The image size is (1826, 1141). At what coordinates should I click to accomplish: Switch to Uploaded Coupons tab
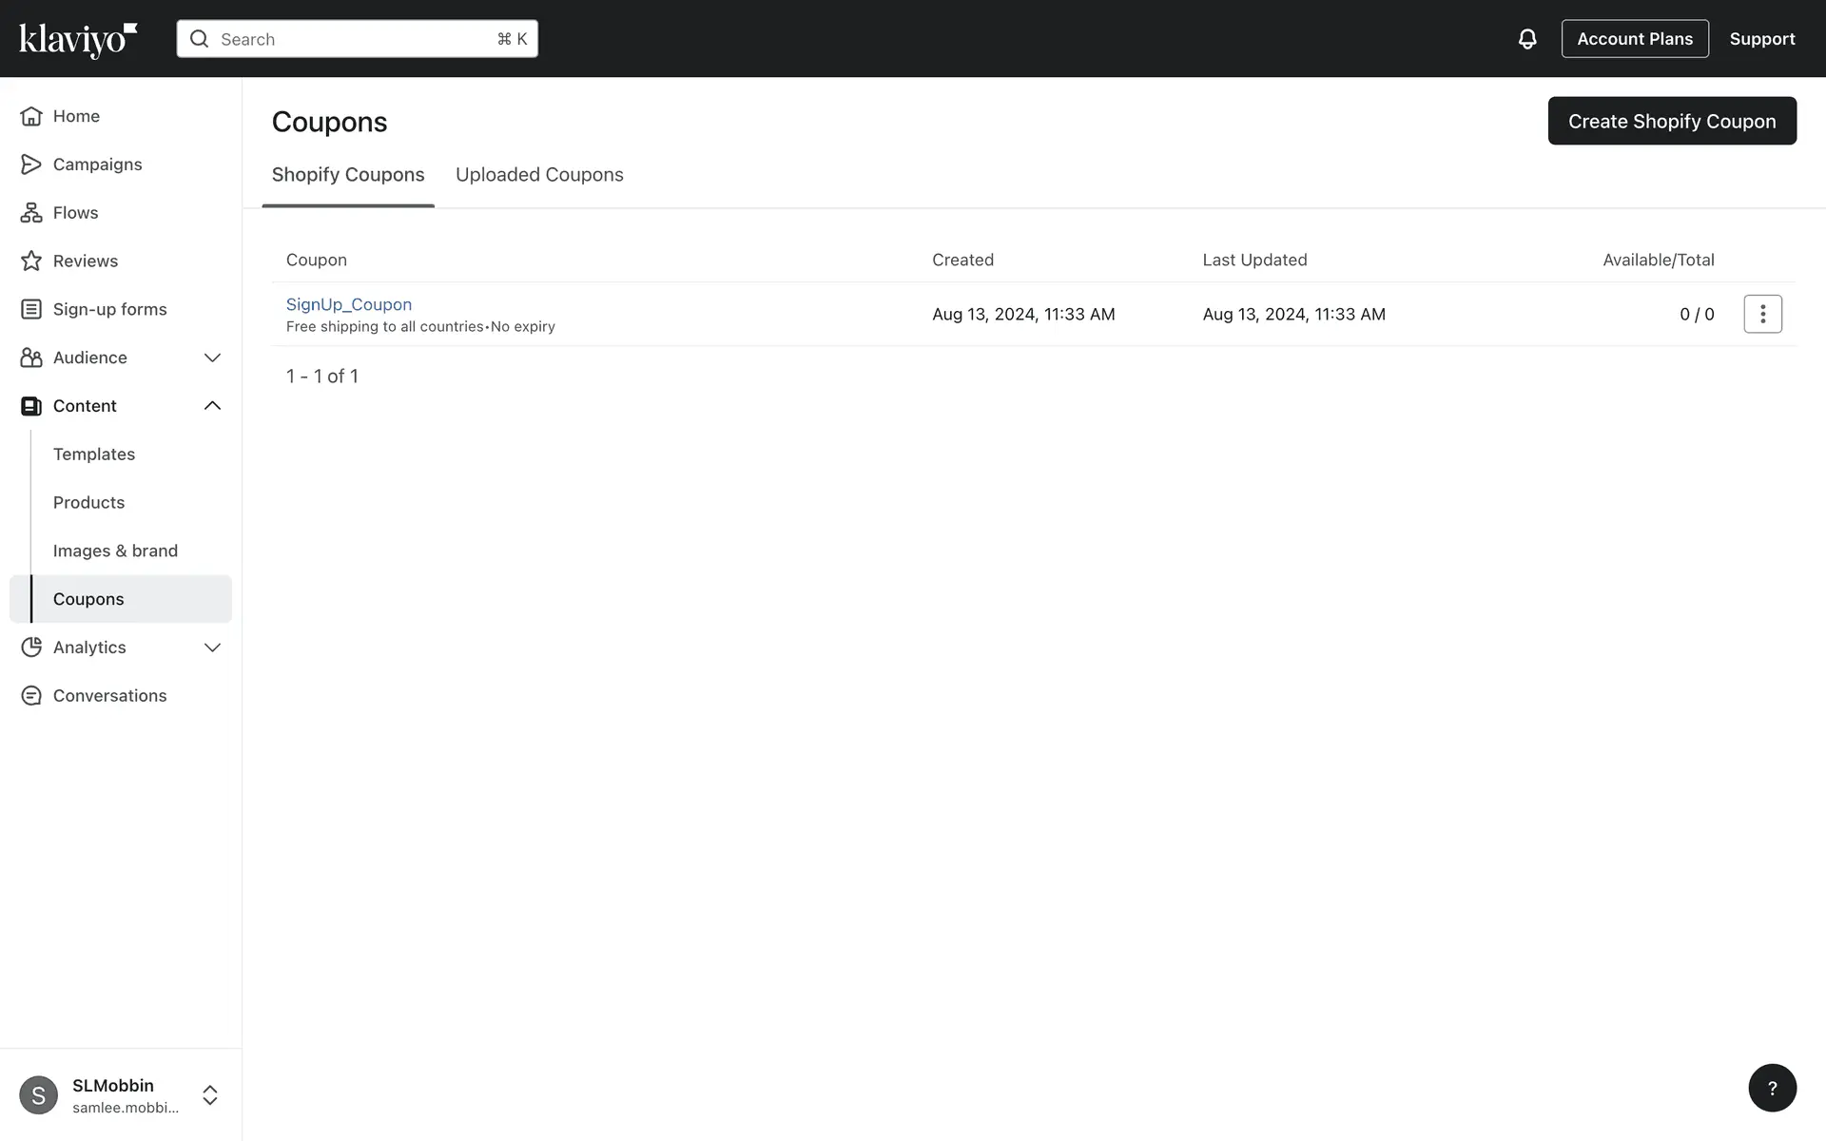tap(539, 175)
